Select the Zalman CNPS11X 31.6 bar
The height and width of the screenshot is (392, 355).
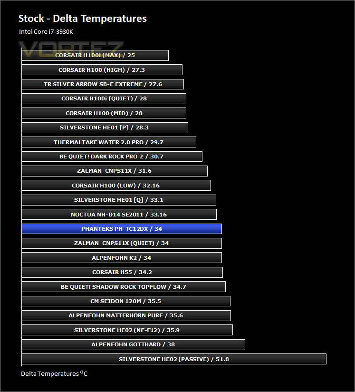pos(115,171)
